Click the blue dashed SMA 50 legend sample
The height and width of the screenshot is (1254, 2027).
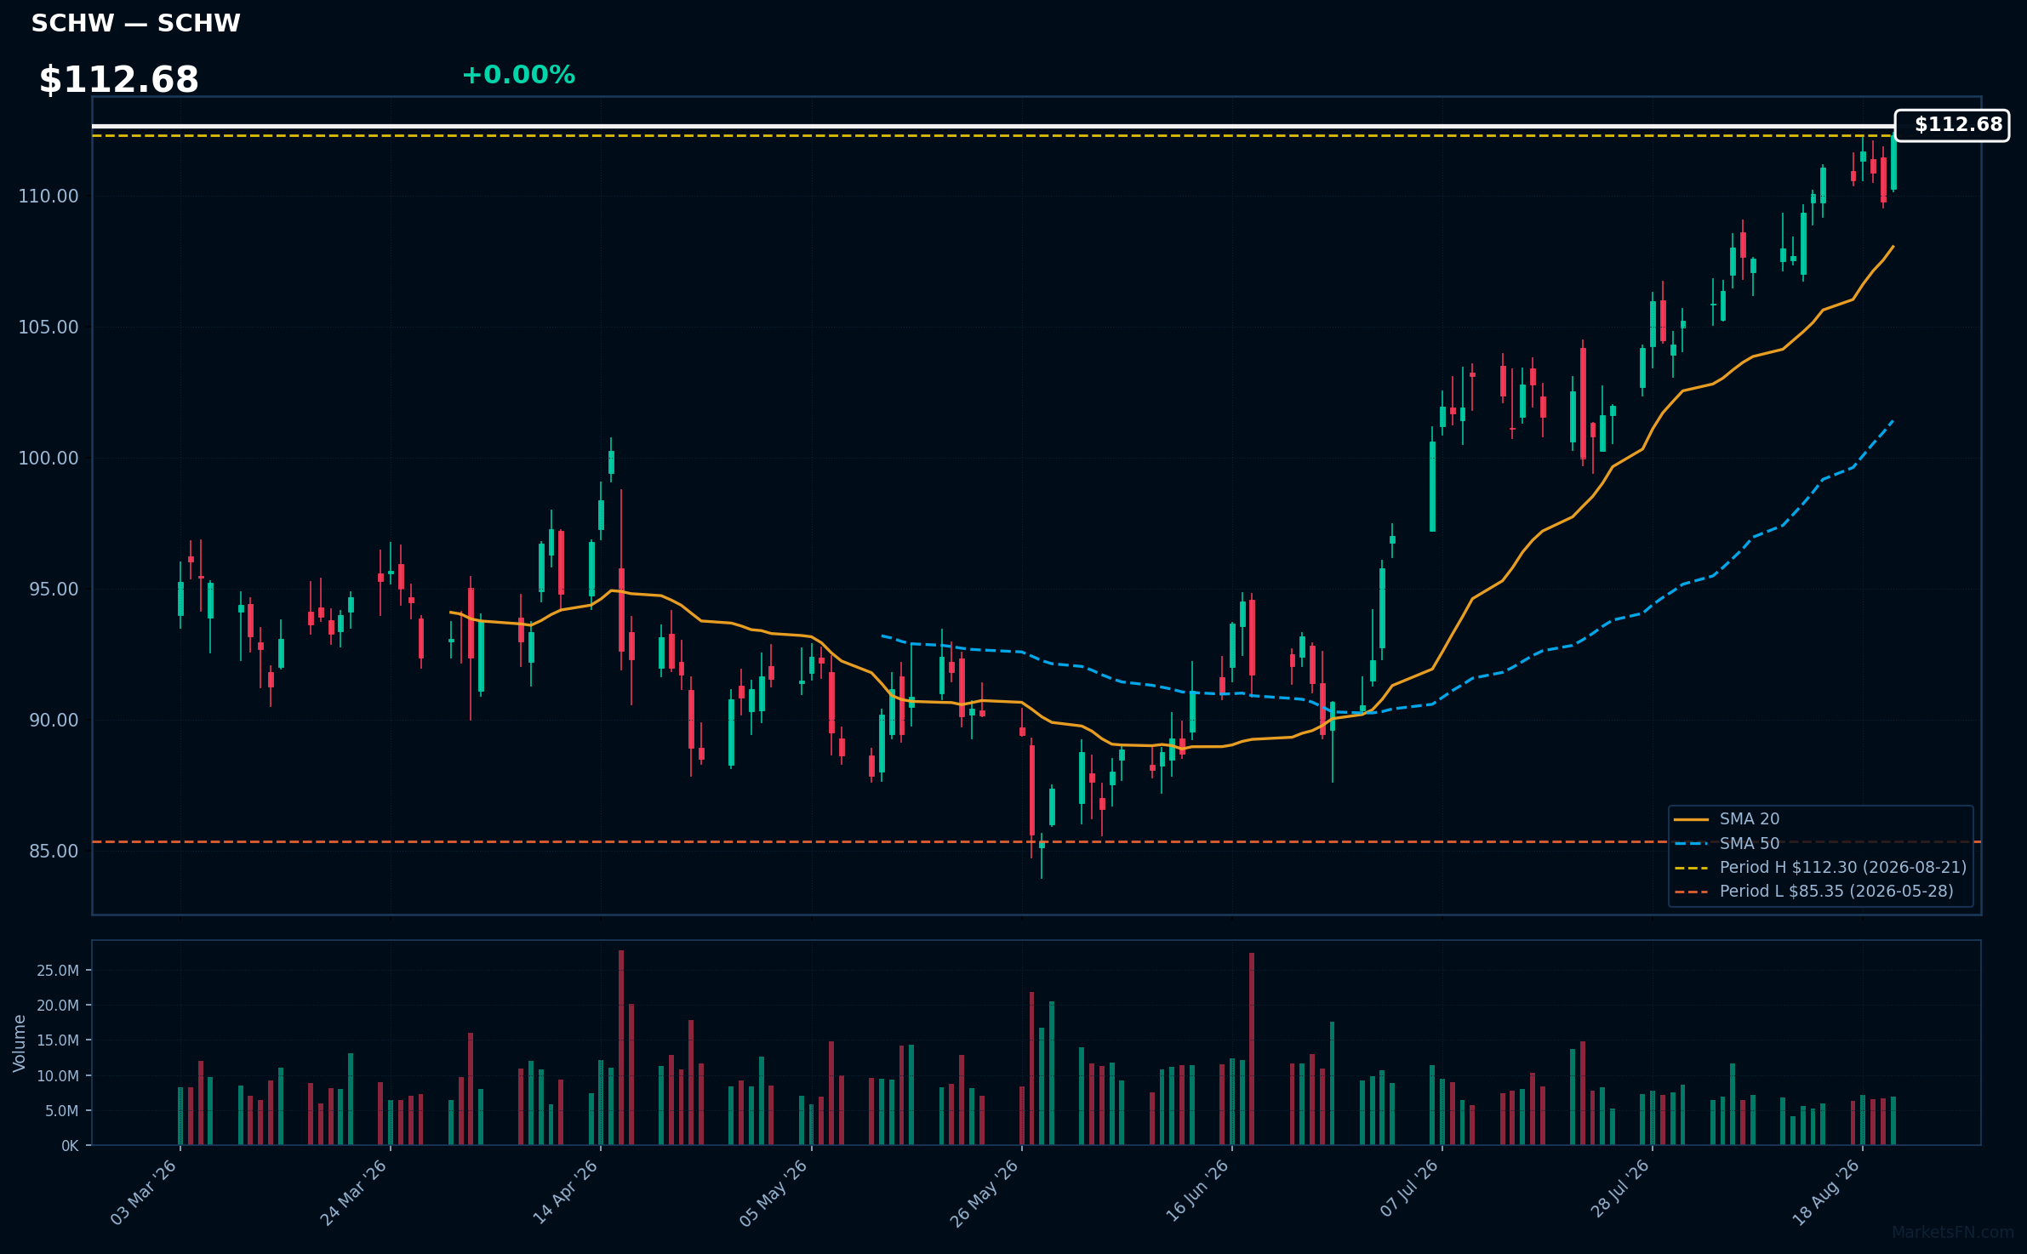coord(1692,844)
